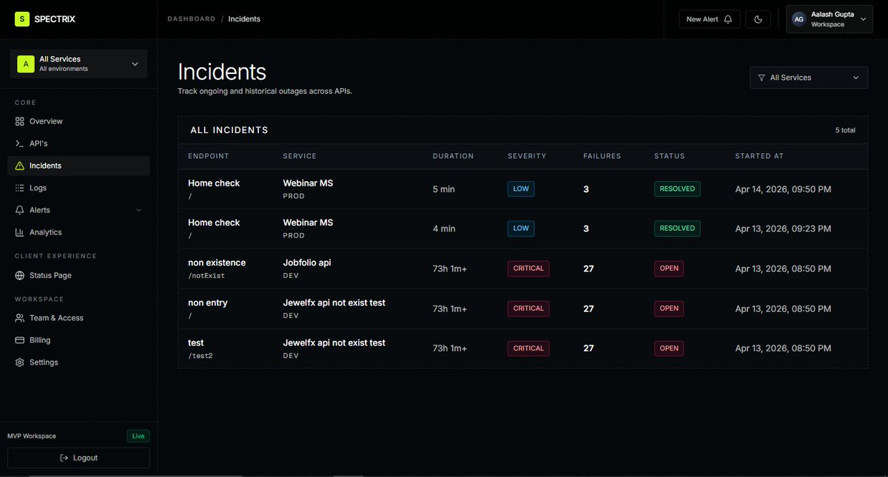The height and width of the screenshot is (477, 888).
Task: Click the Spectrix logo icon
Action: coord(23,19)
